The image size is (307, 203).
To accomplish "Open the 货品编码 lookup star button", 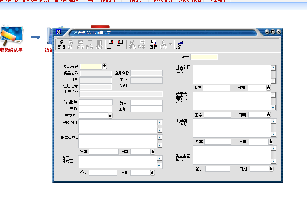I will click(105, 66).
